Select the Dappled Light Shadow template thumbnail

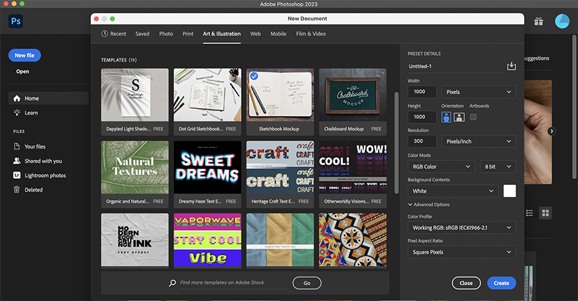coord(135,95)
